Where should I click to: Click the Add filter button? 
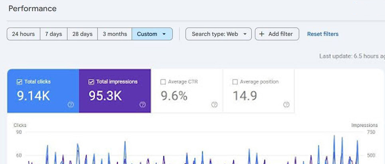click(277, 34)
